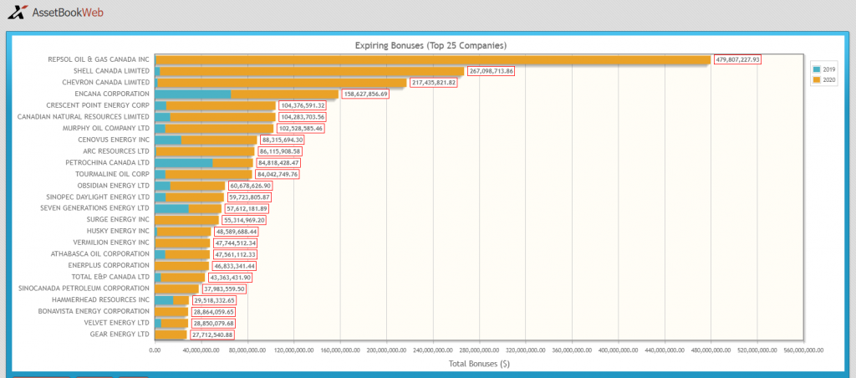Click the Chevron Canada orange bar

tap(282, 83)
